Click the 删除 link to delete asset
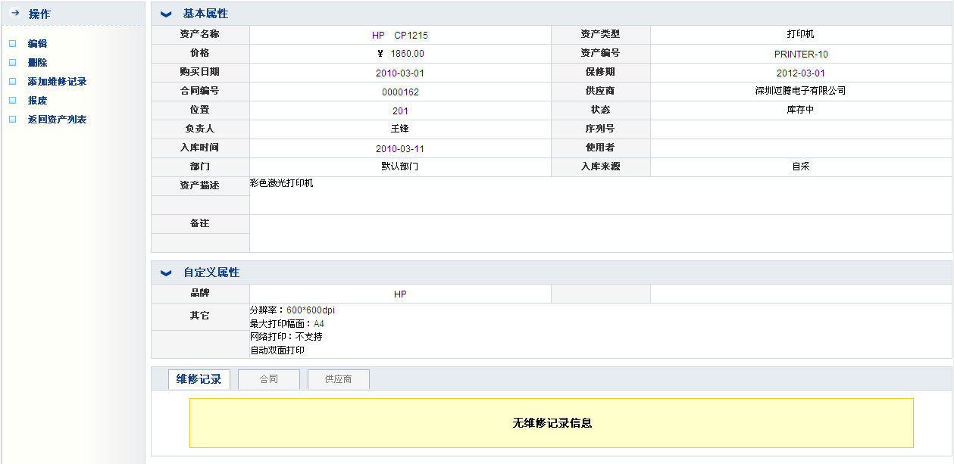This screenshot has height=464, width=954. coord(37,63)
